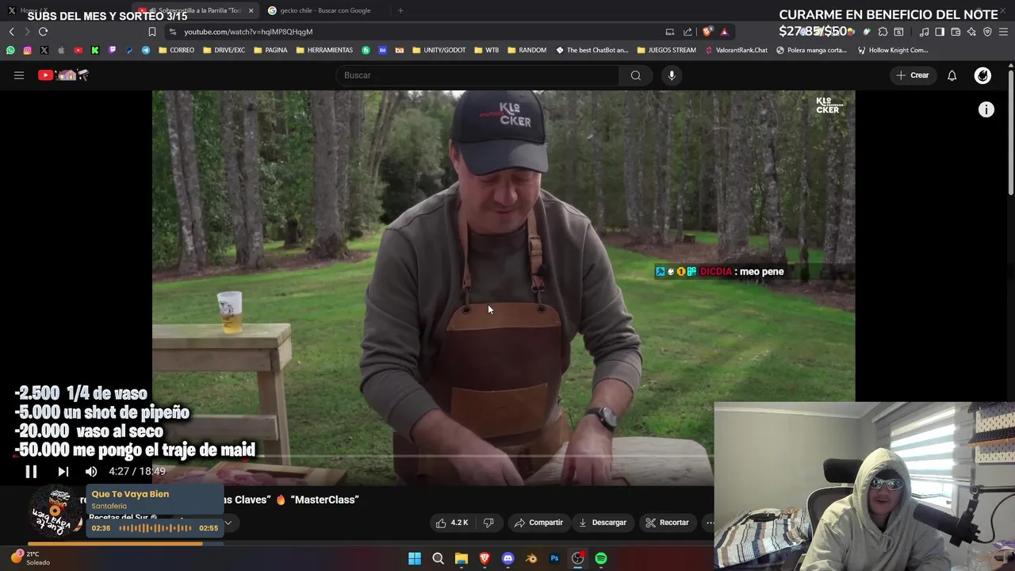The image size is (1015, 571).
Task: Open Polera manga corta bookmark
Action: (x=811, y=50)
